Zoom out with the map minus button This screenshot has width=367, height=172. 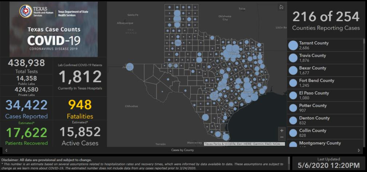click(x=282, y=137)
